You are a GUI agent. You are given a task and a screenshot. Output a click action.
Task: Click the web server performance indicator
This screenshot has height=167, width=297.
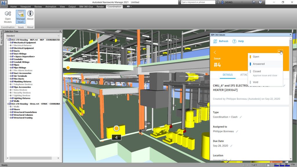287,165
